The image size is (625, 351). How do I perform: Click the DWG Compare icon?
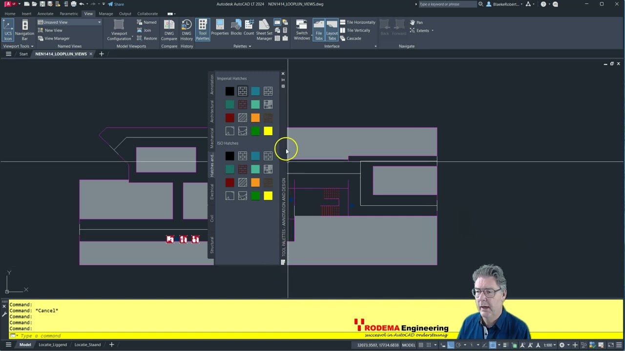[169, 30]
